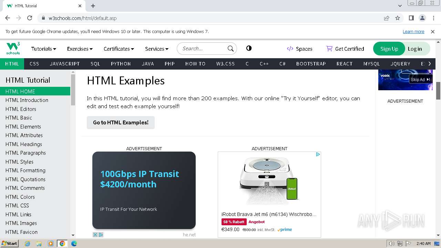Select PYTHON in topic bar

point(121,64)
